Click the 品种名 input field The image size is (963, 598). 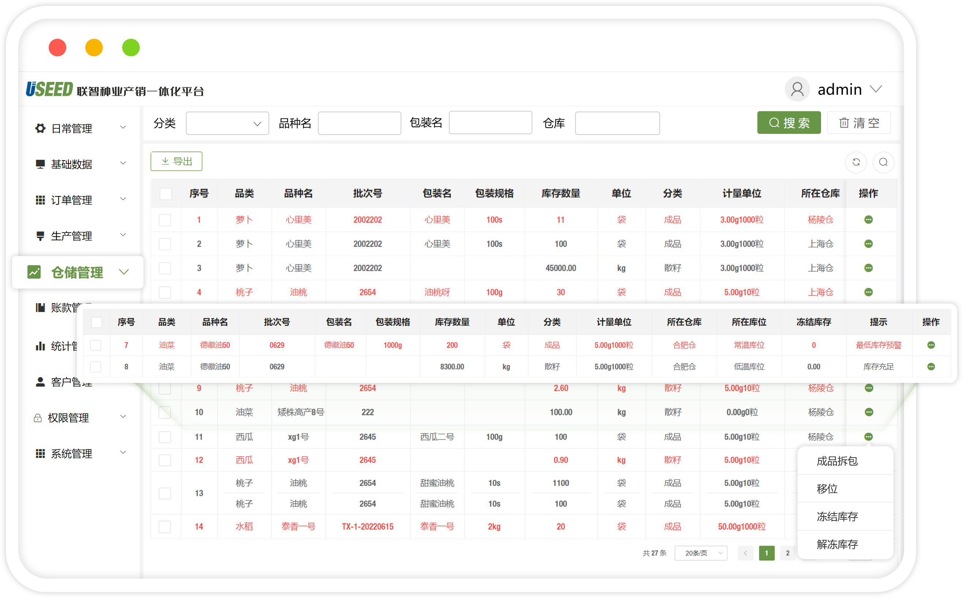pos(359,123)
